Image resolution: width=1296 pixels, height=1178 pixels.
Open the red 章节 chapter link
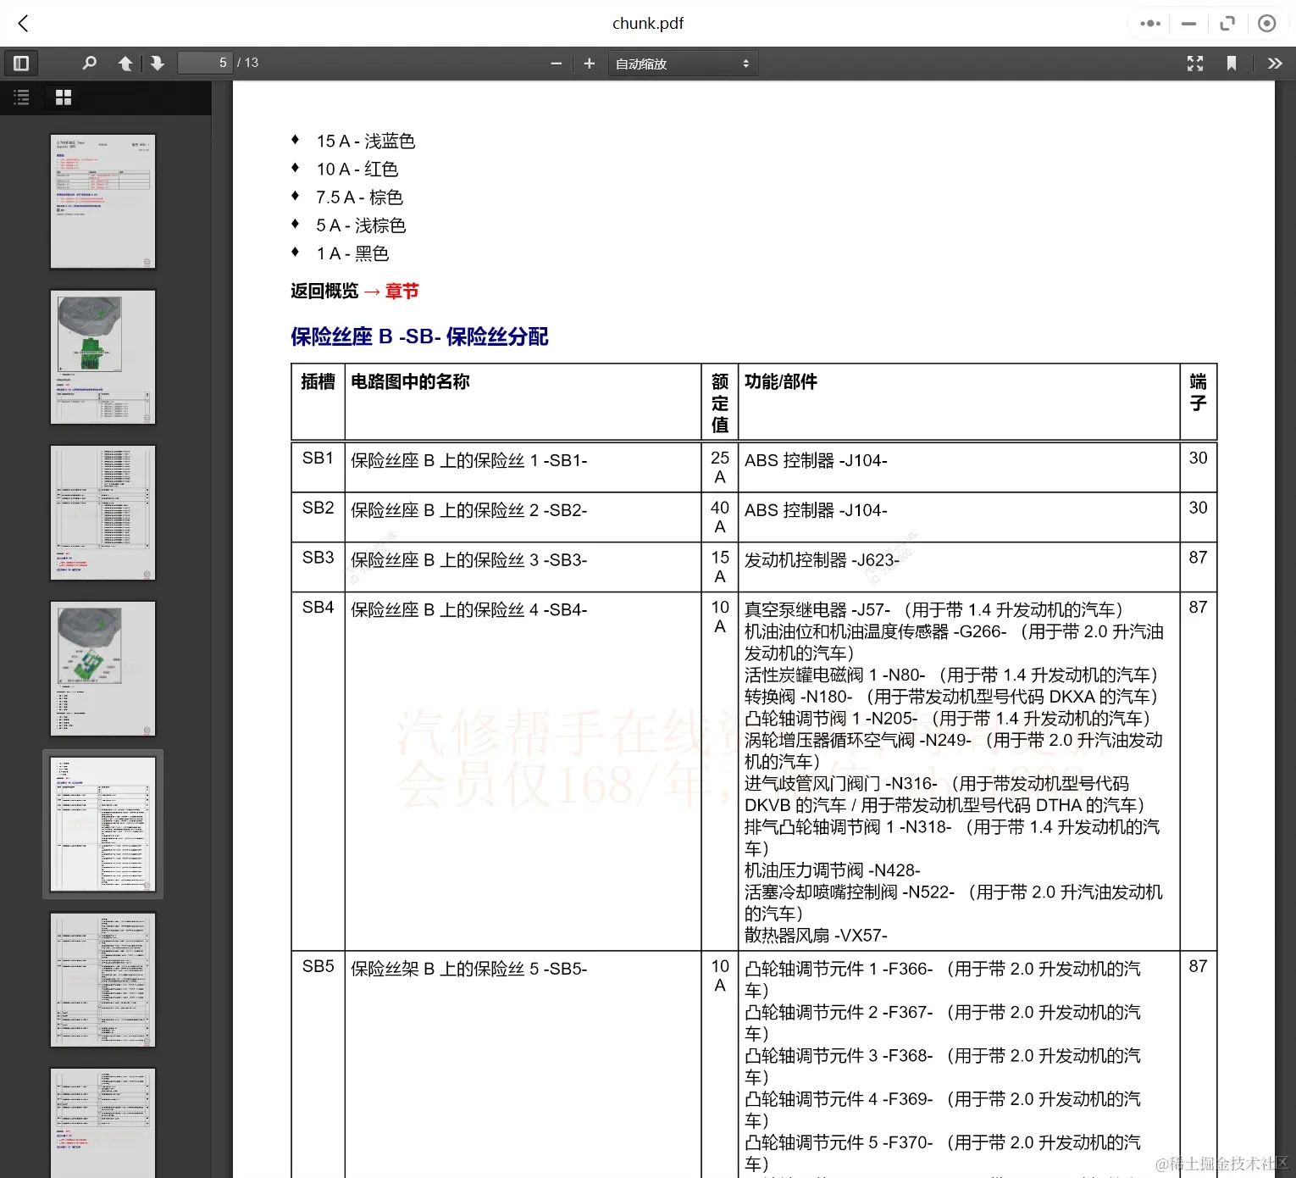click(402, 291)
